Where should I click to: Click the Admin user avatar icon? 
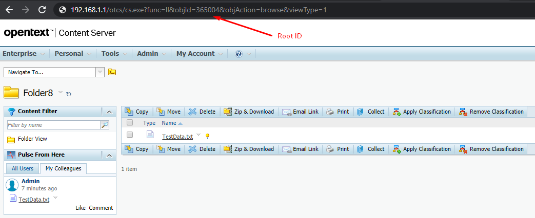pos(12,185)
